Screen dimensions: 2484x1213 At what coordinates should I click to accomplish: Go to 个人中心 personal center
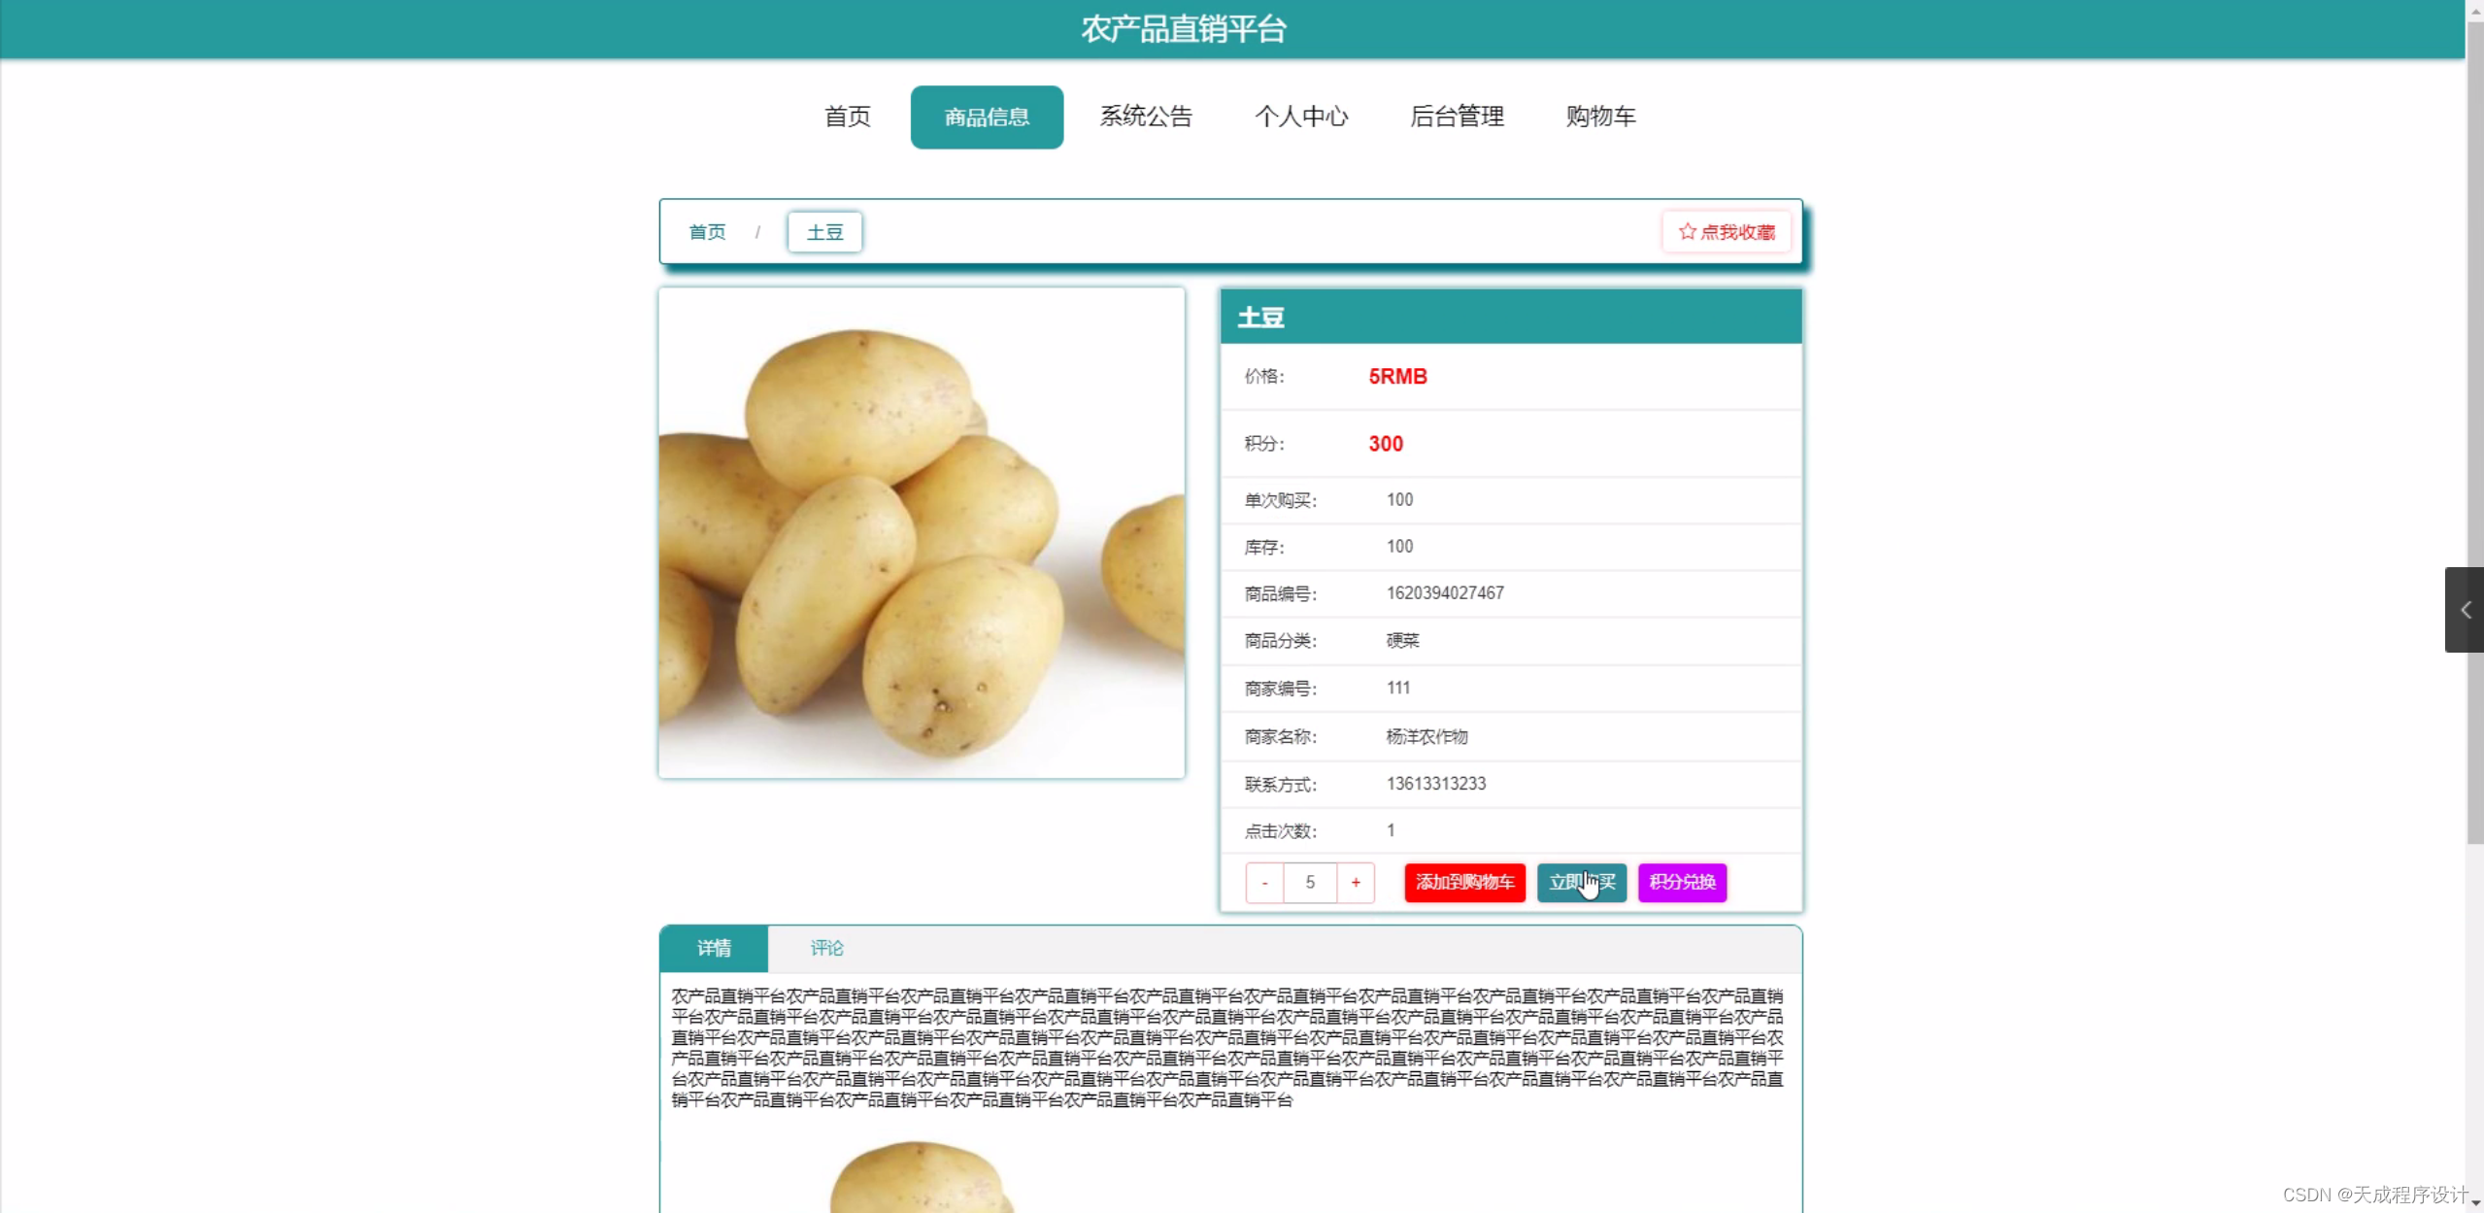(1301, 116)
